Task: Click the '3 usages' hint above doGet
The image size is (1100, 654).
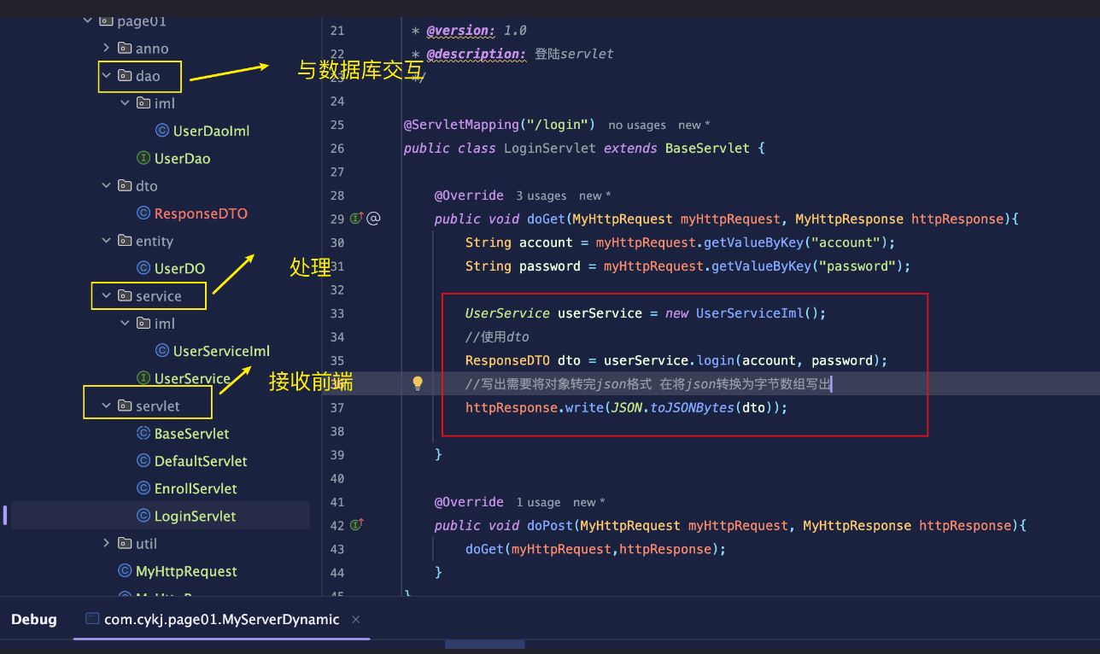Action: (541, 196)
